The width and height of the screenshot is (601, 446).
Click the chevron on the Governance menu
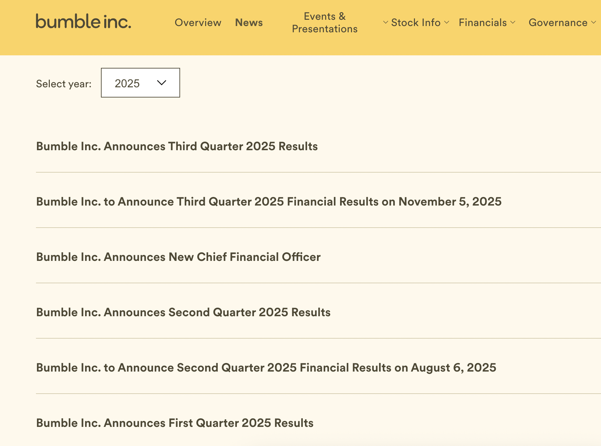coord(594,23)
